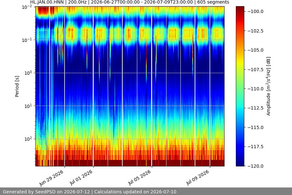Screen dimensions: 292x195
Task: Click the spectrogram plot area
Action: coord(130,86)
